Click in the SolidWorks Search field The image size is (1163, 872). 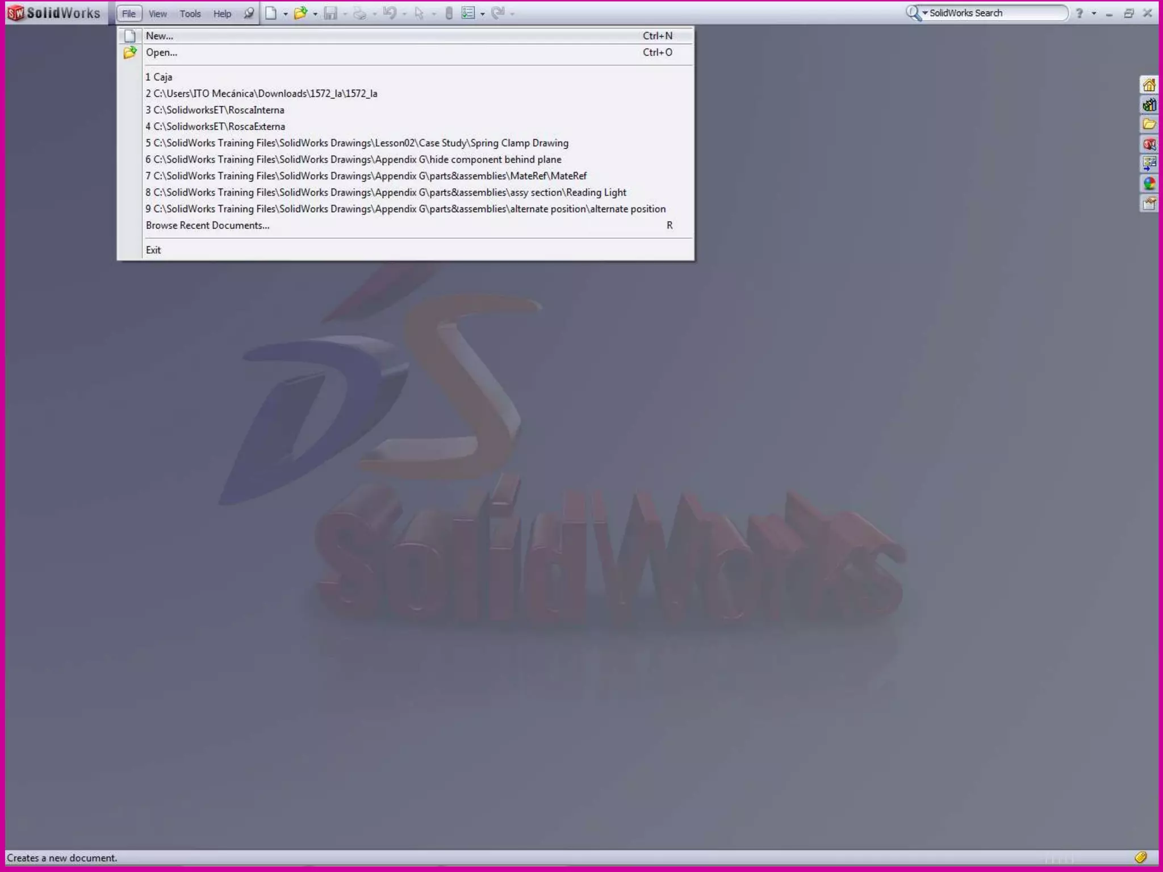point(994,13)
